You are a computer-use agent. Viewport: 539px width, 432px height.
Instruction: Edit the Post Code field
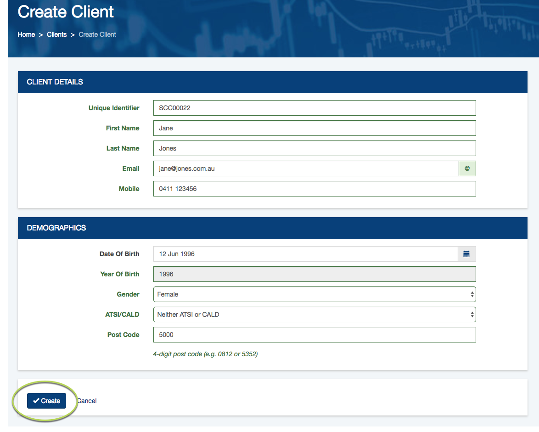point(314,335)
